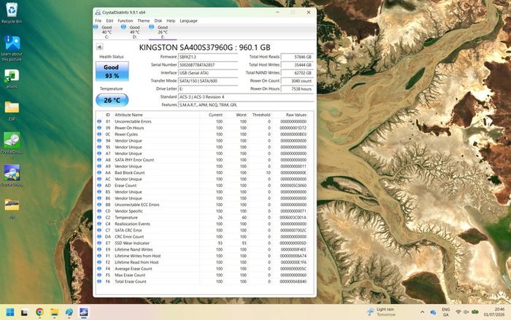
Task: Click the Raw Values column header
Action: click(x=296, y=115)
